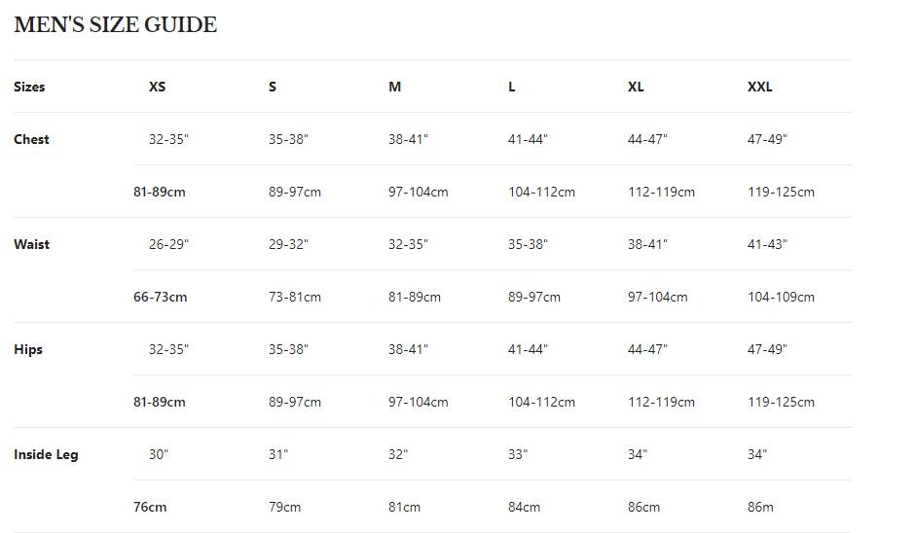Click the XXL size column header
Screen dimensions: 915x533
[759, 87]
